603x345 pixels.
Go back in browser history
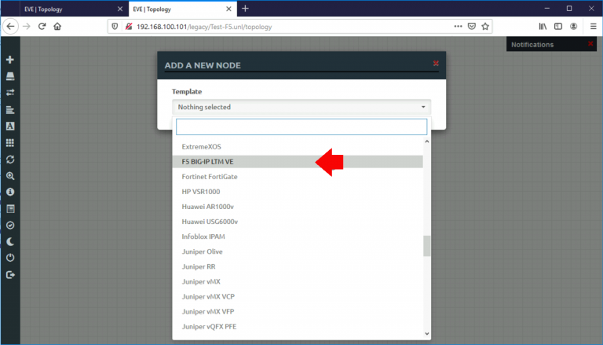point(10,27)
